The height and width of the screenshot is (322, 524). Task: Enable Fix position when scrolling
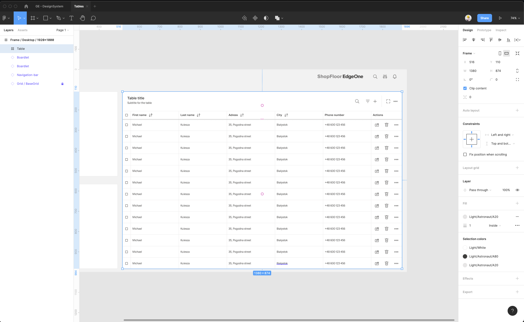point(465,154)
